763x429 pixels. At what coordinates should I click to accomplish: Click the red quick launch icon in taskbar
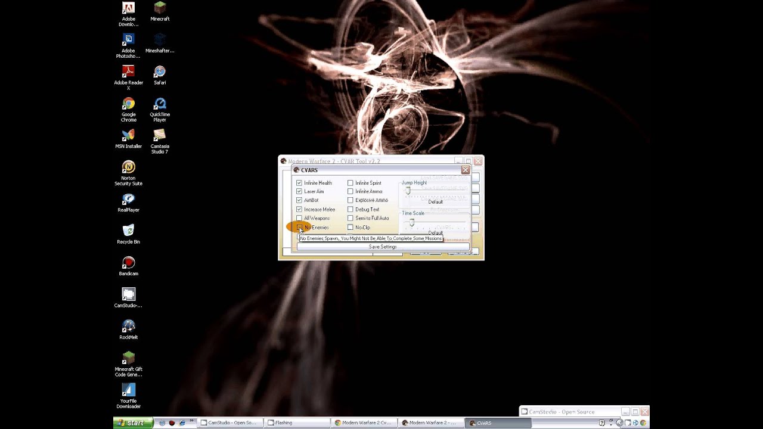coord(172,423)
